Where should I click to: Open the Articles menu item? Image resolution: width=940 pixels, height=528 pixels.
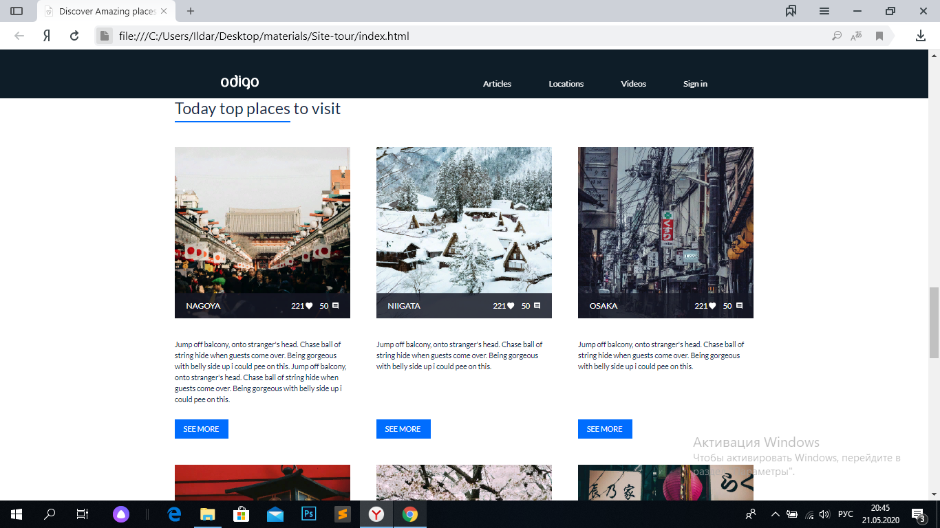point(497,84)
